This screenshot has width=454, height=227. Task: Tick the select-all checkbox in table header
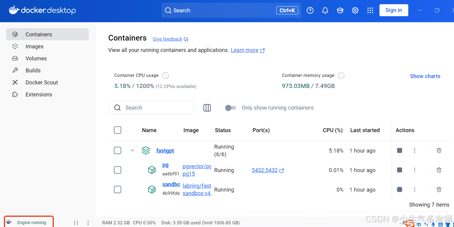pyautogui.click(x=118, y=130)
